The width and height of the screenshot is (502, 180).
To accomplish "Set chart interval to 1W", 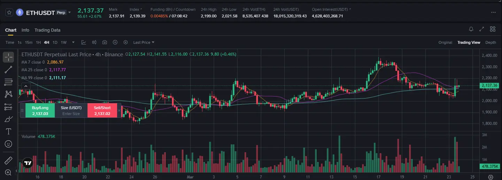I will (x=64, y=42).
